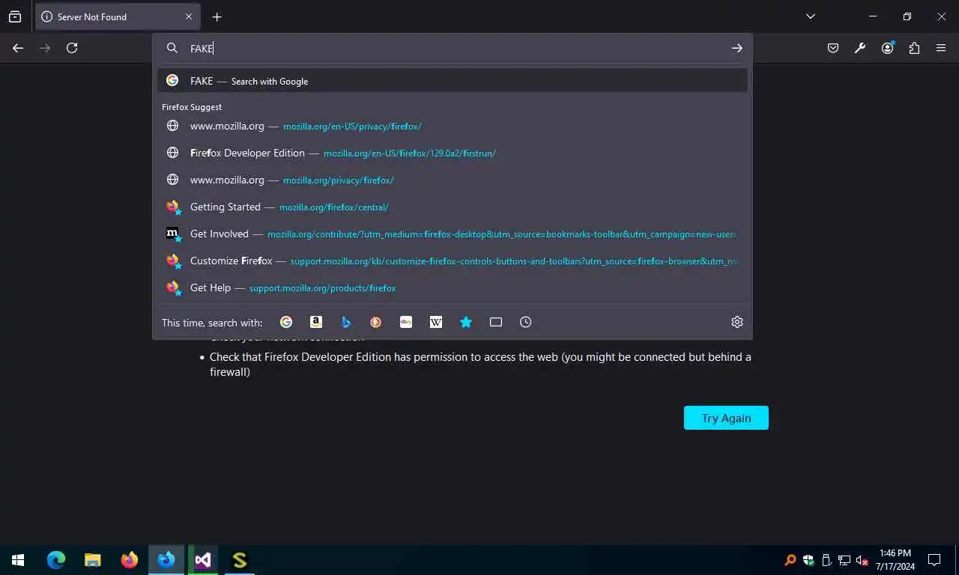The image size is (959, 575).
Task: Select Firefox Developer Edition taskbar icon
Action: point(166,559)
